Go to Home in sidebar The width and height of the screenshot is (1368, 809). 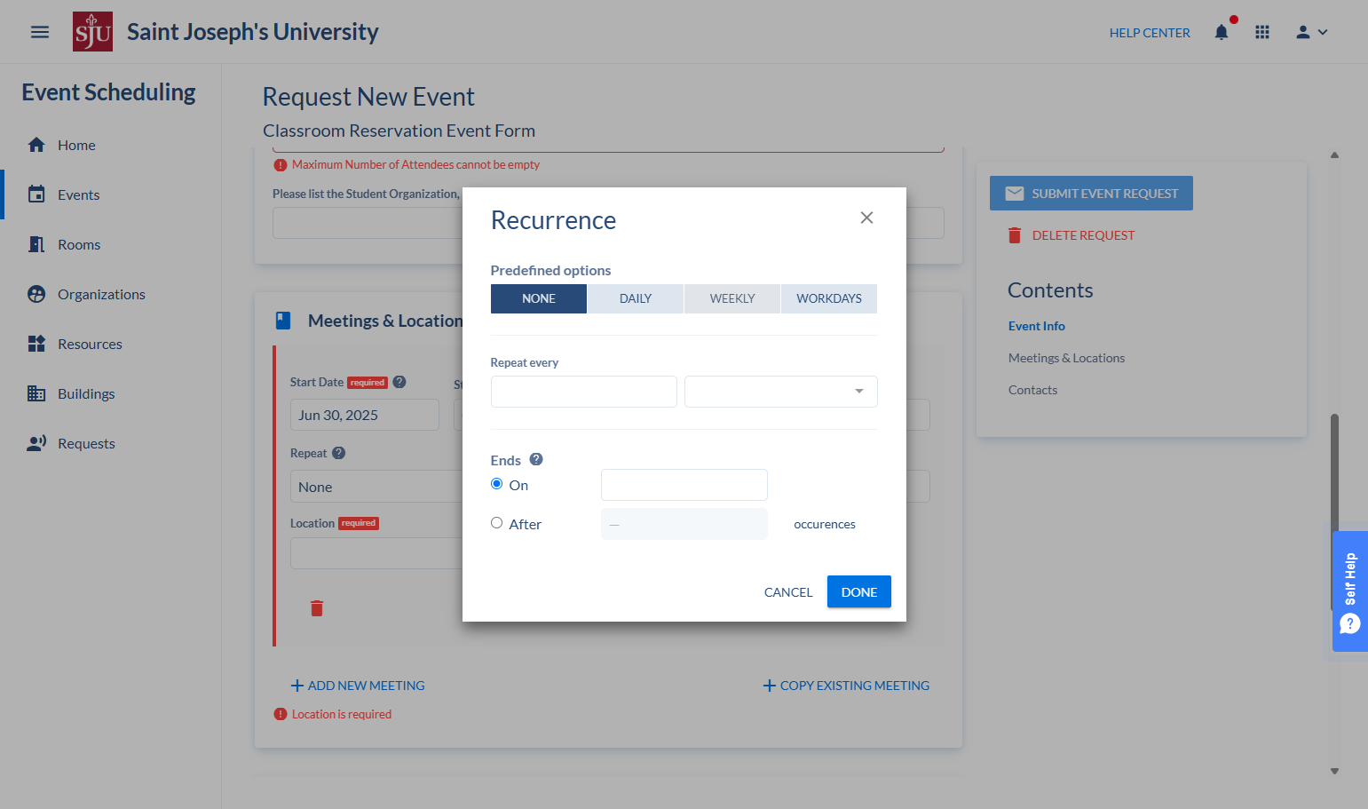click(76, 145)
